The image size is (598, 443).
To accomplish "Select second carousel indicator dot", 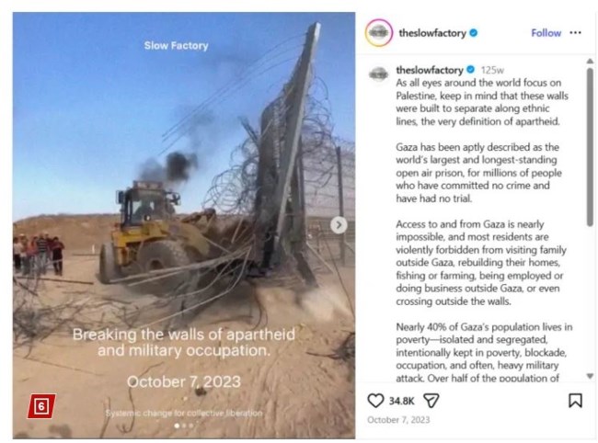I will [x=184, y=426].
